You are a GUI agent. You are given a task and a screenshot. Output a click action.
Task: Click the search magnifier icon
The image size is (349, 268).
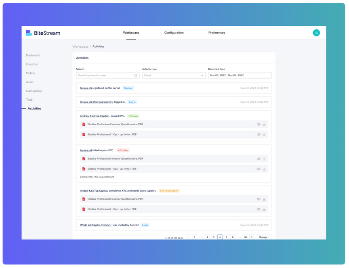(x=136, y=75)
